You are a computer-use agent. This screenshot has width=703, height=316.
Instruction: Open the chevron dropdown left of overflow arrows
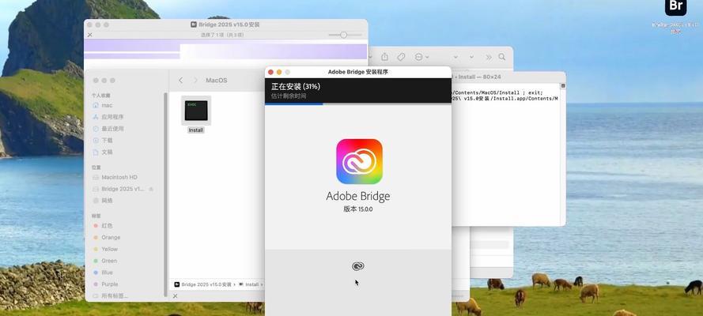coord(471,57)
